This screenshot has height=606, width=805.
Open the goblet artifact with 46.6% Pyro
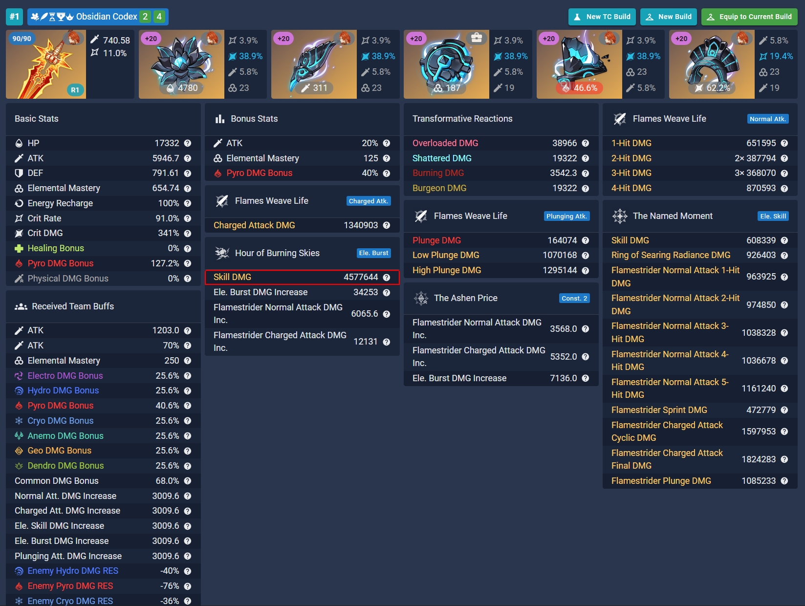579,64
